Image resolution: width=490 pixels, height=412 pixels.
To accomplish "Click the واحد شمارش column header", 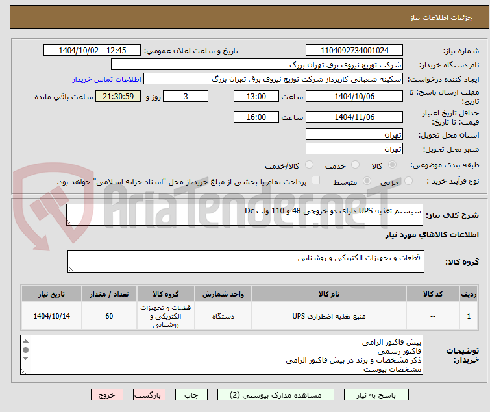I will pyautogui.click(x=223, y=294).
